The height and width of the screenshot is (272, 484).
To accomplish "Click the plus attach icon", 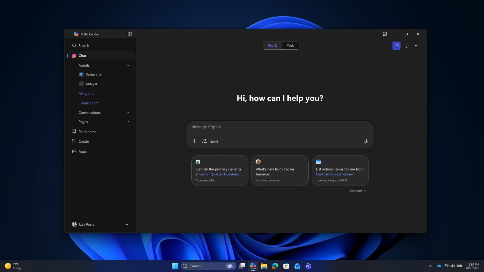I will [x=194, y=141].
